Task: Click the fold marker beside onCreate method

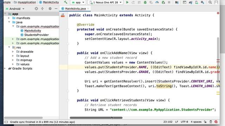Action: [x=68, y=29]
